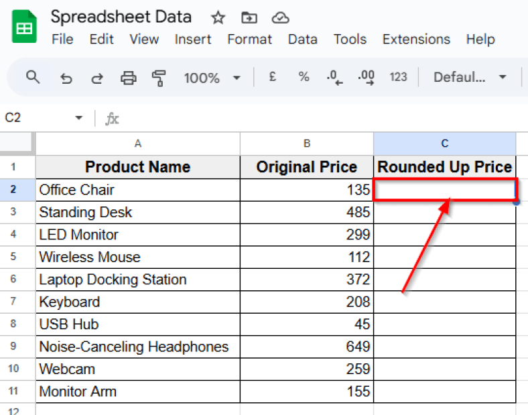Select the Laptop Docking Station cell
The height and width of the screenshot is (415, 528).
pyautogui.click(x=138, y=280)
